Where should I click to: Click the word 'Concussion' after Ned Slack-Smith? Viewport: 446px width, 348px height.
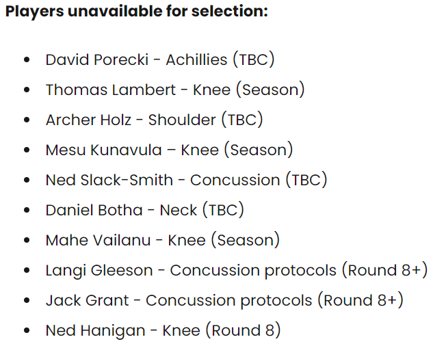(235, 180)
